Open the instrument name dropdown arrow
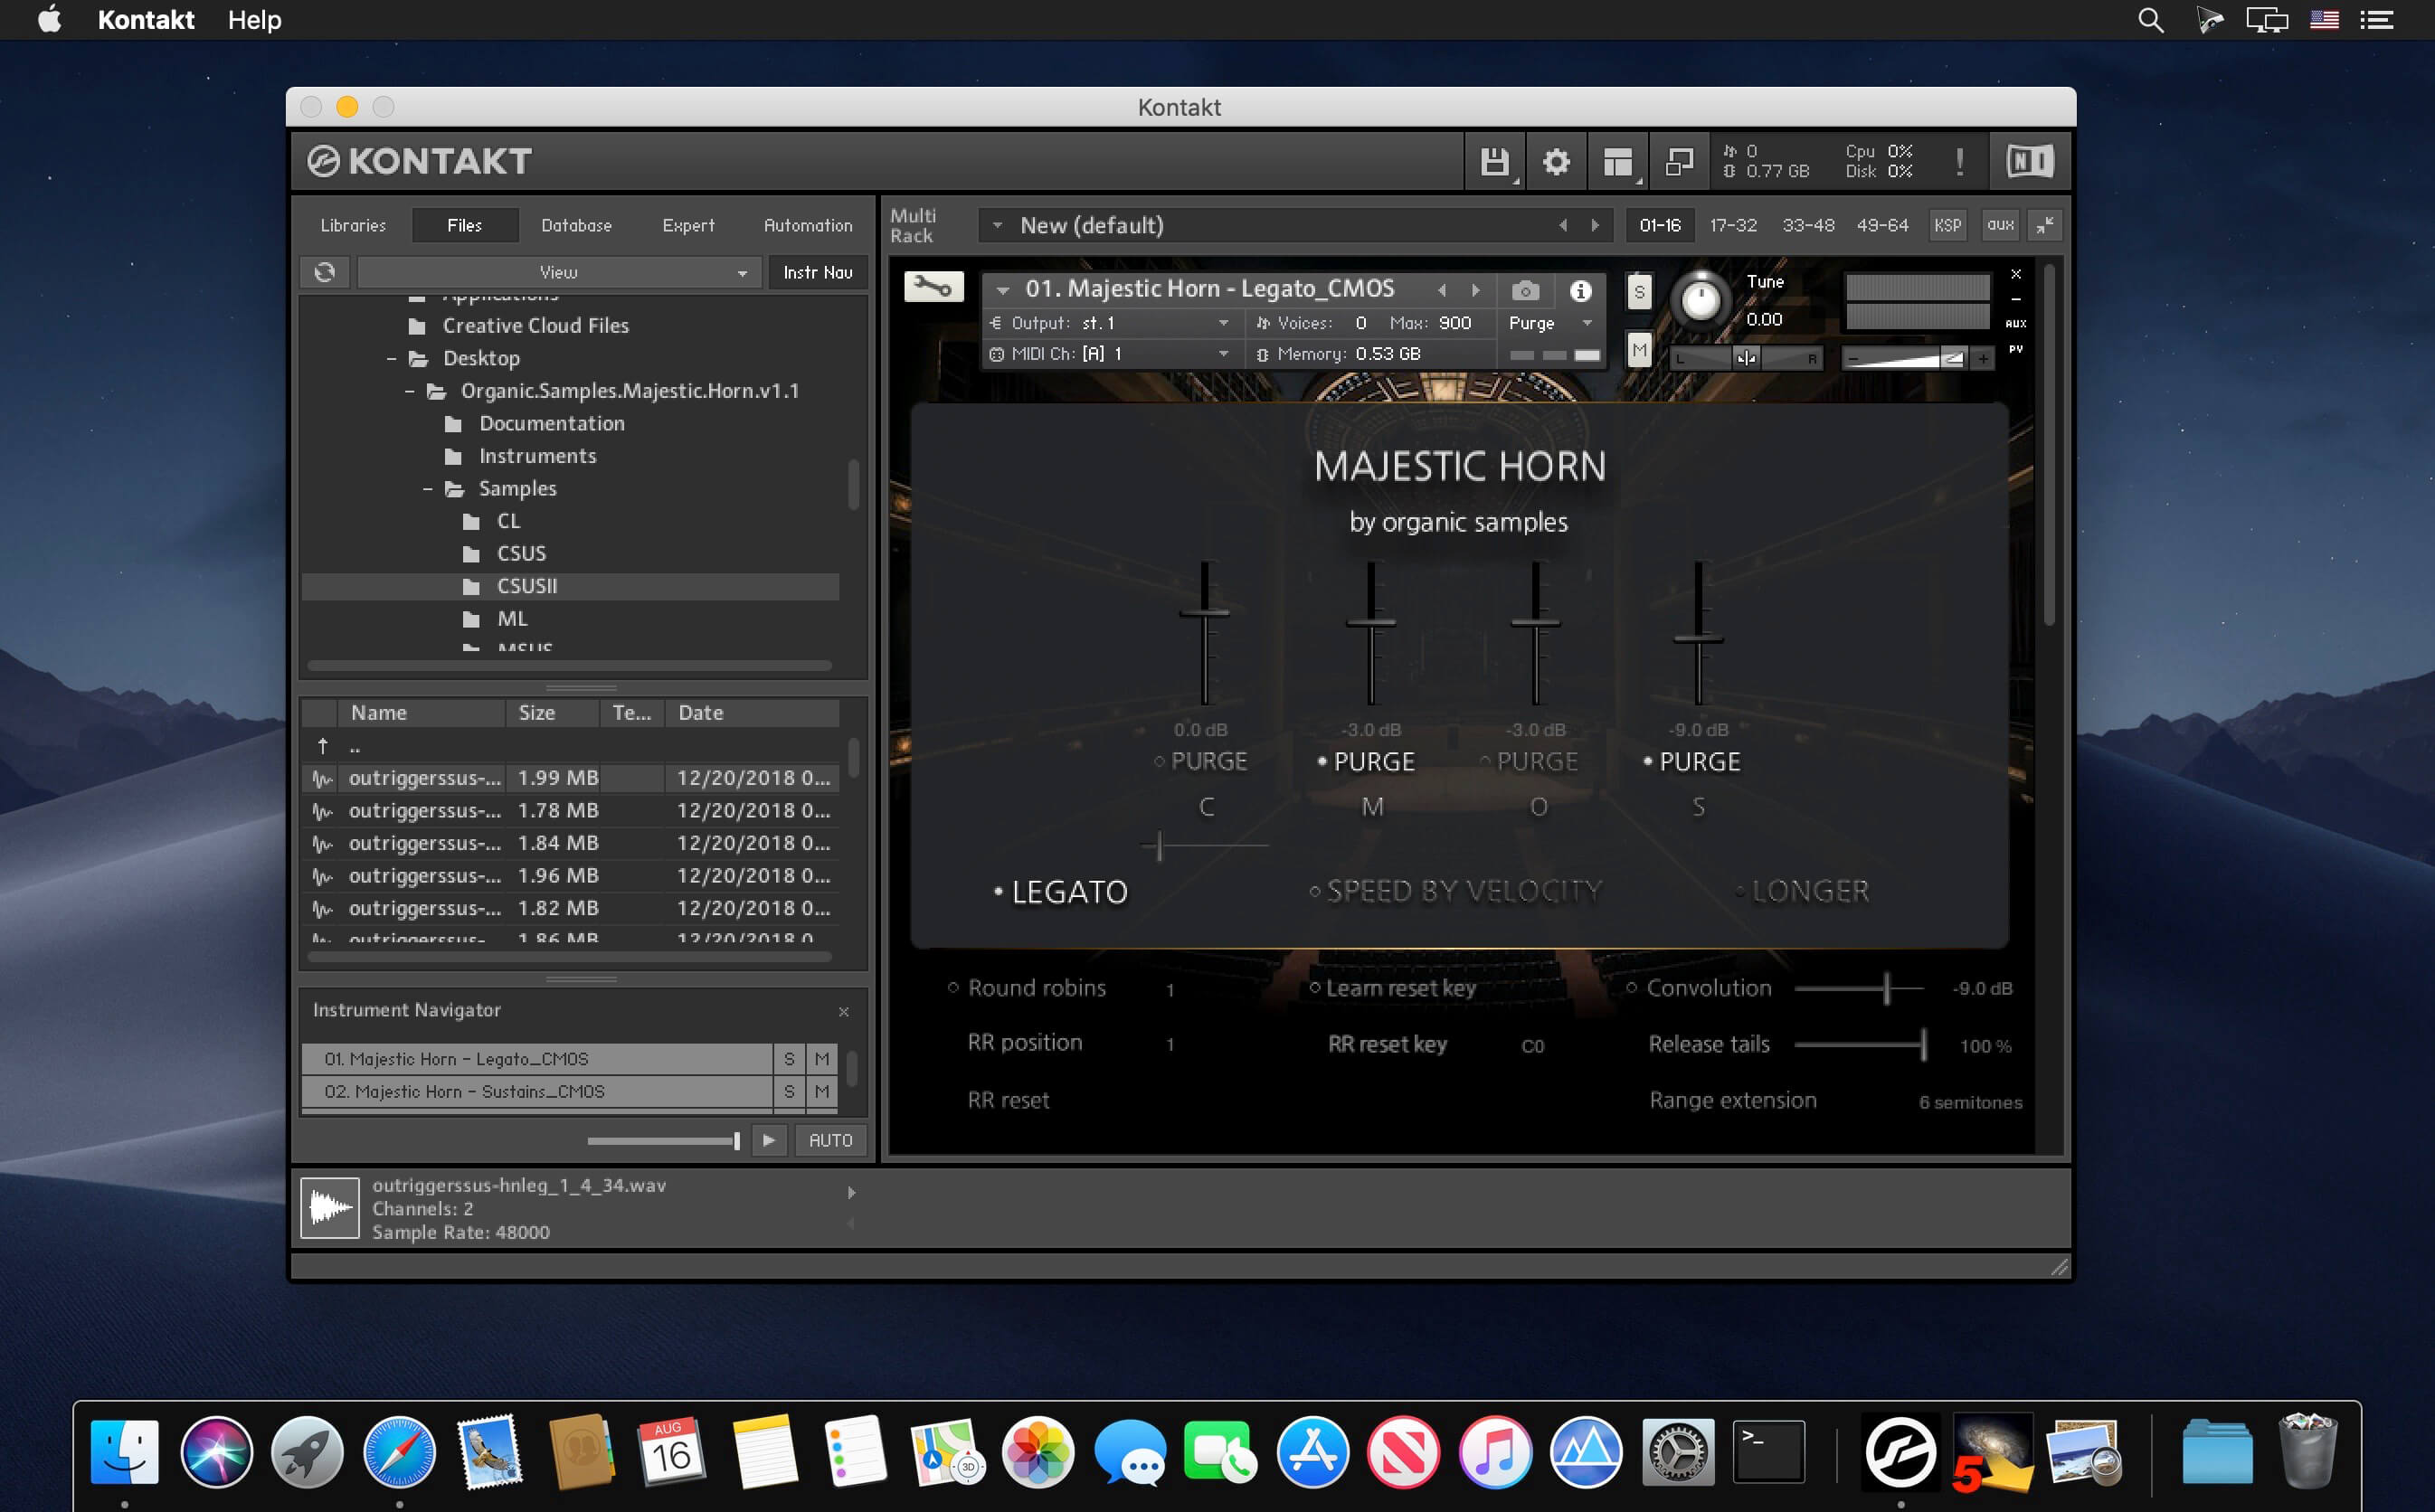This screenshot has width=2435, height=1512. pyautogui.click(x=1003, y=290)
